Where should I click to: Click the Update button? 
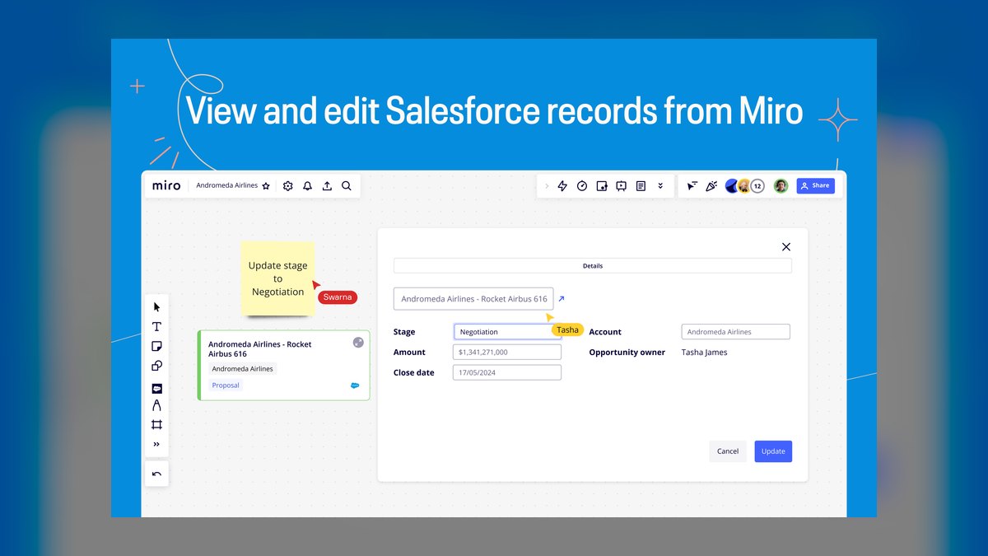(x=773, y=451)
